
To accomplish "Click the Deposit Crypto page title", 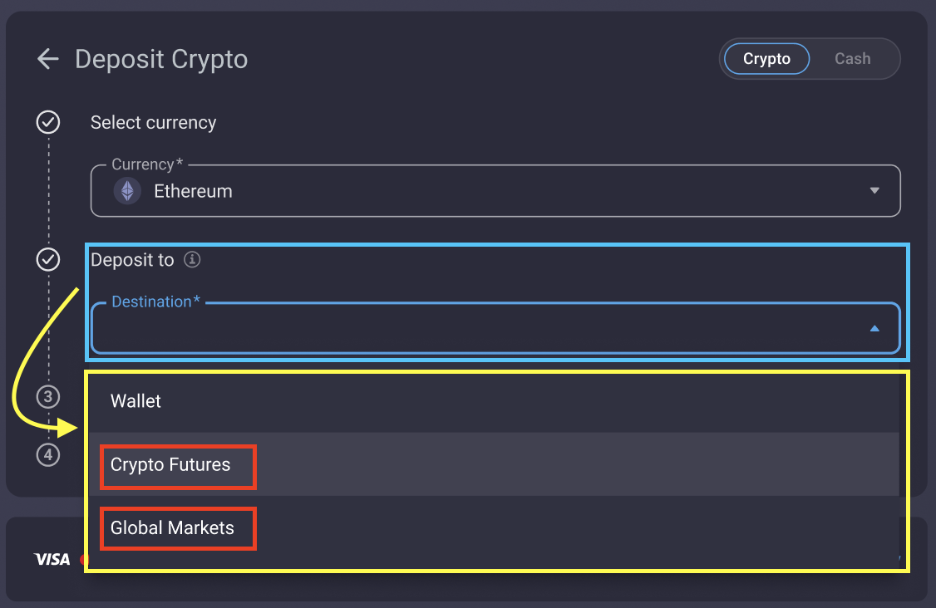I will pos(161,60).
